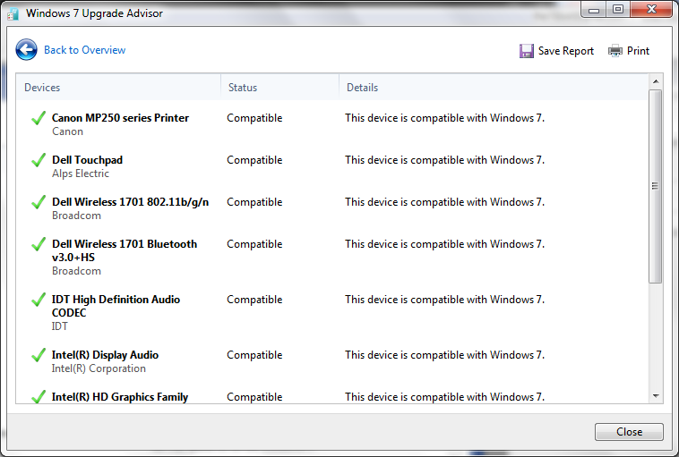Click the Windows 7 Upgrade Advisor title icon
The image size is (679, 457).
click(13, 13)
